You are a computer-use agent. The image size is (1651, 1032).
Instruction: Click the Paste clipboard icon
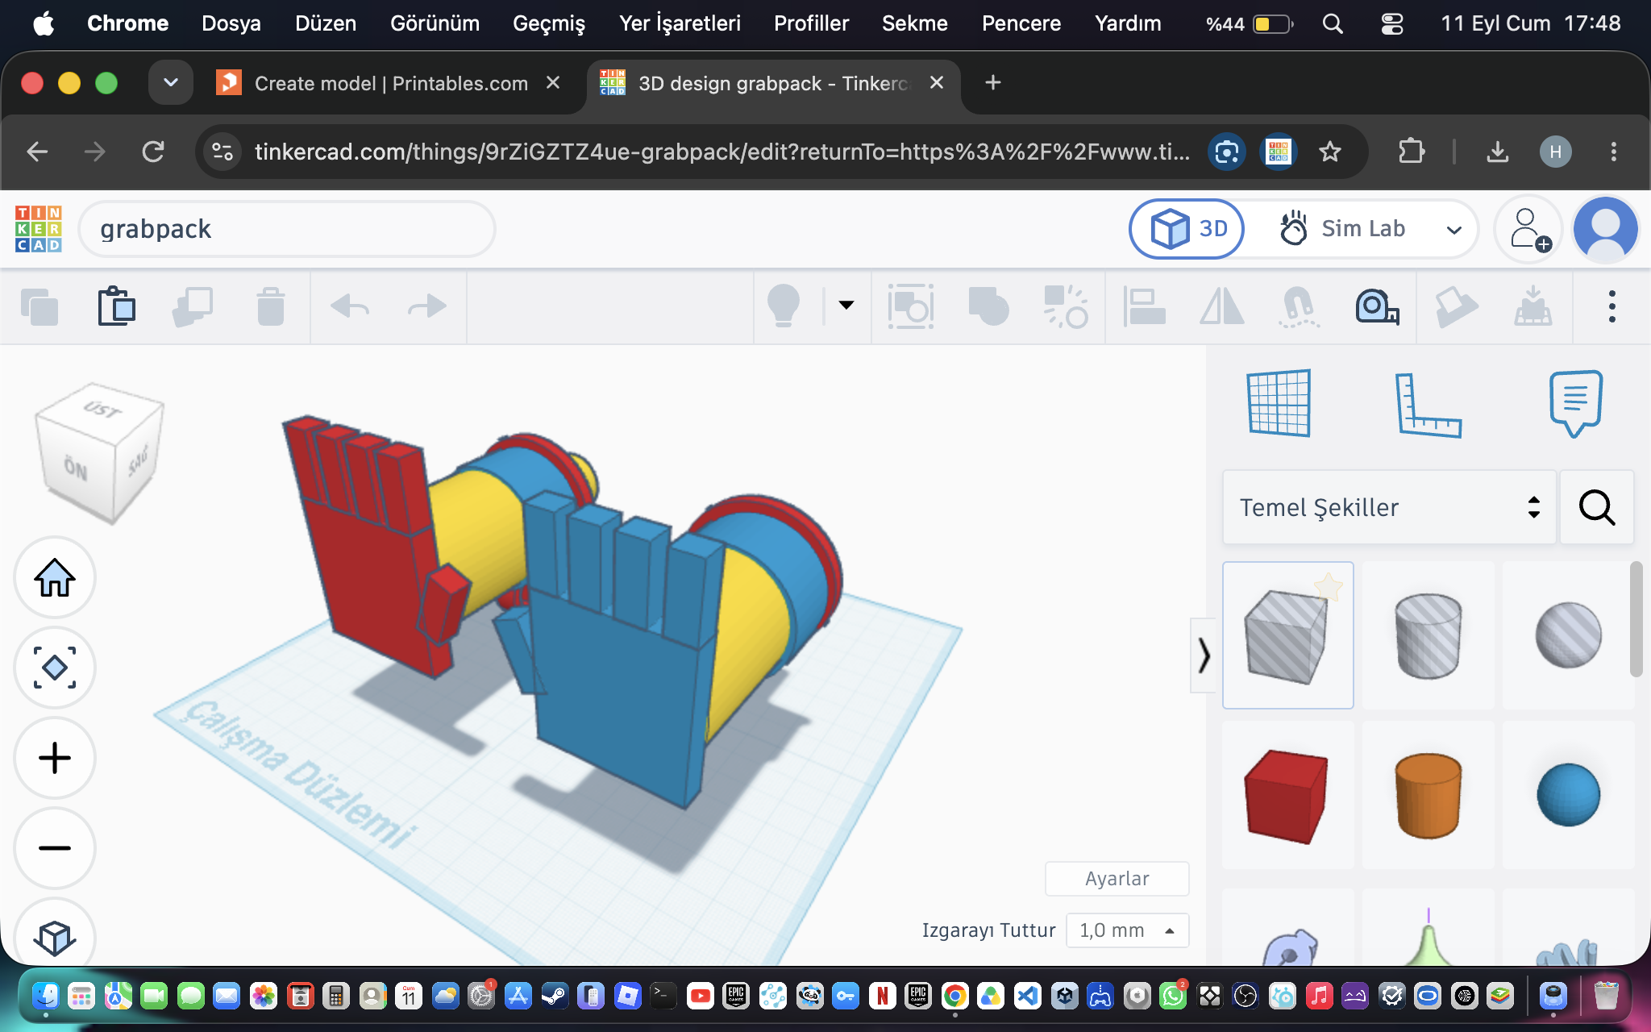pos(116,306)
